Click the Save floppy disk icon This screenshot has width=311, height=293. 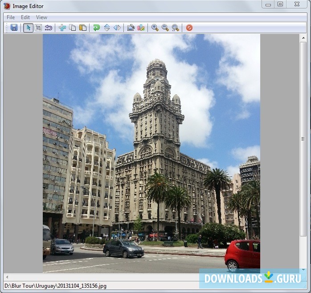pyautogui.click(x=14, y=28)
